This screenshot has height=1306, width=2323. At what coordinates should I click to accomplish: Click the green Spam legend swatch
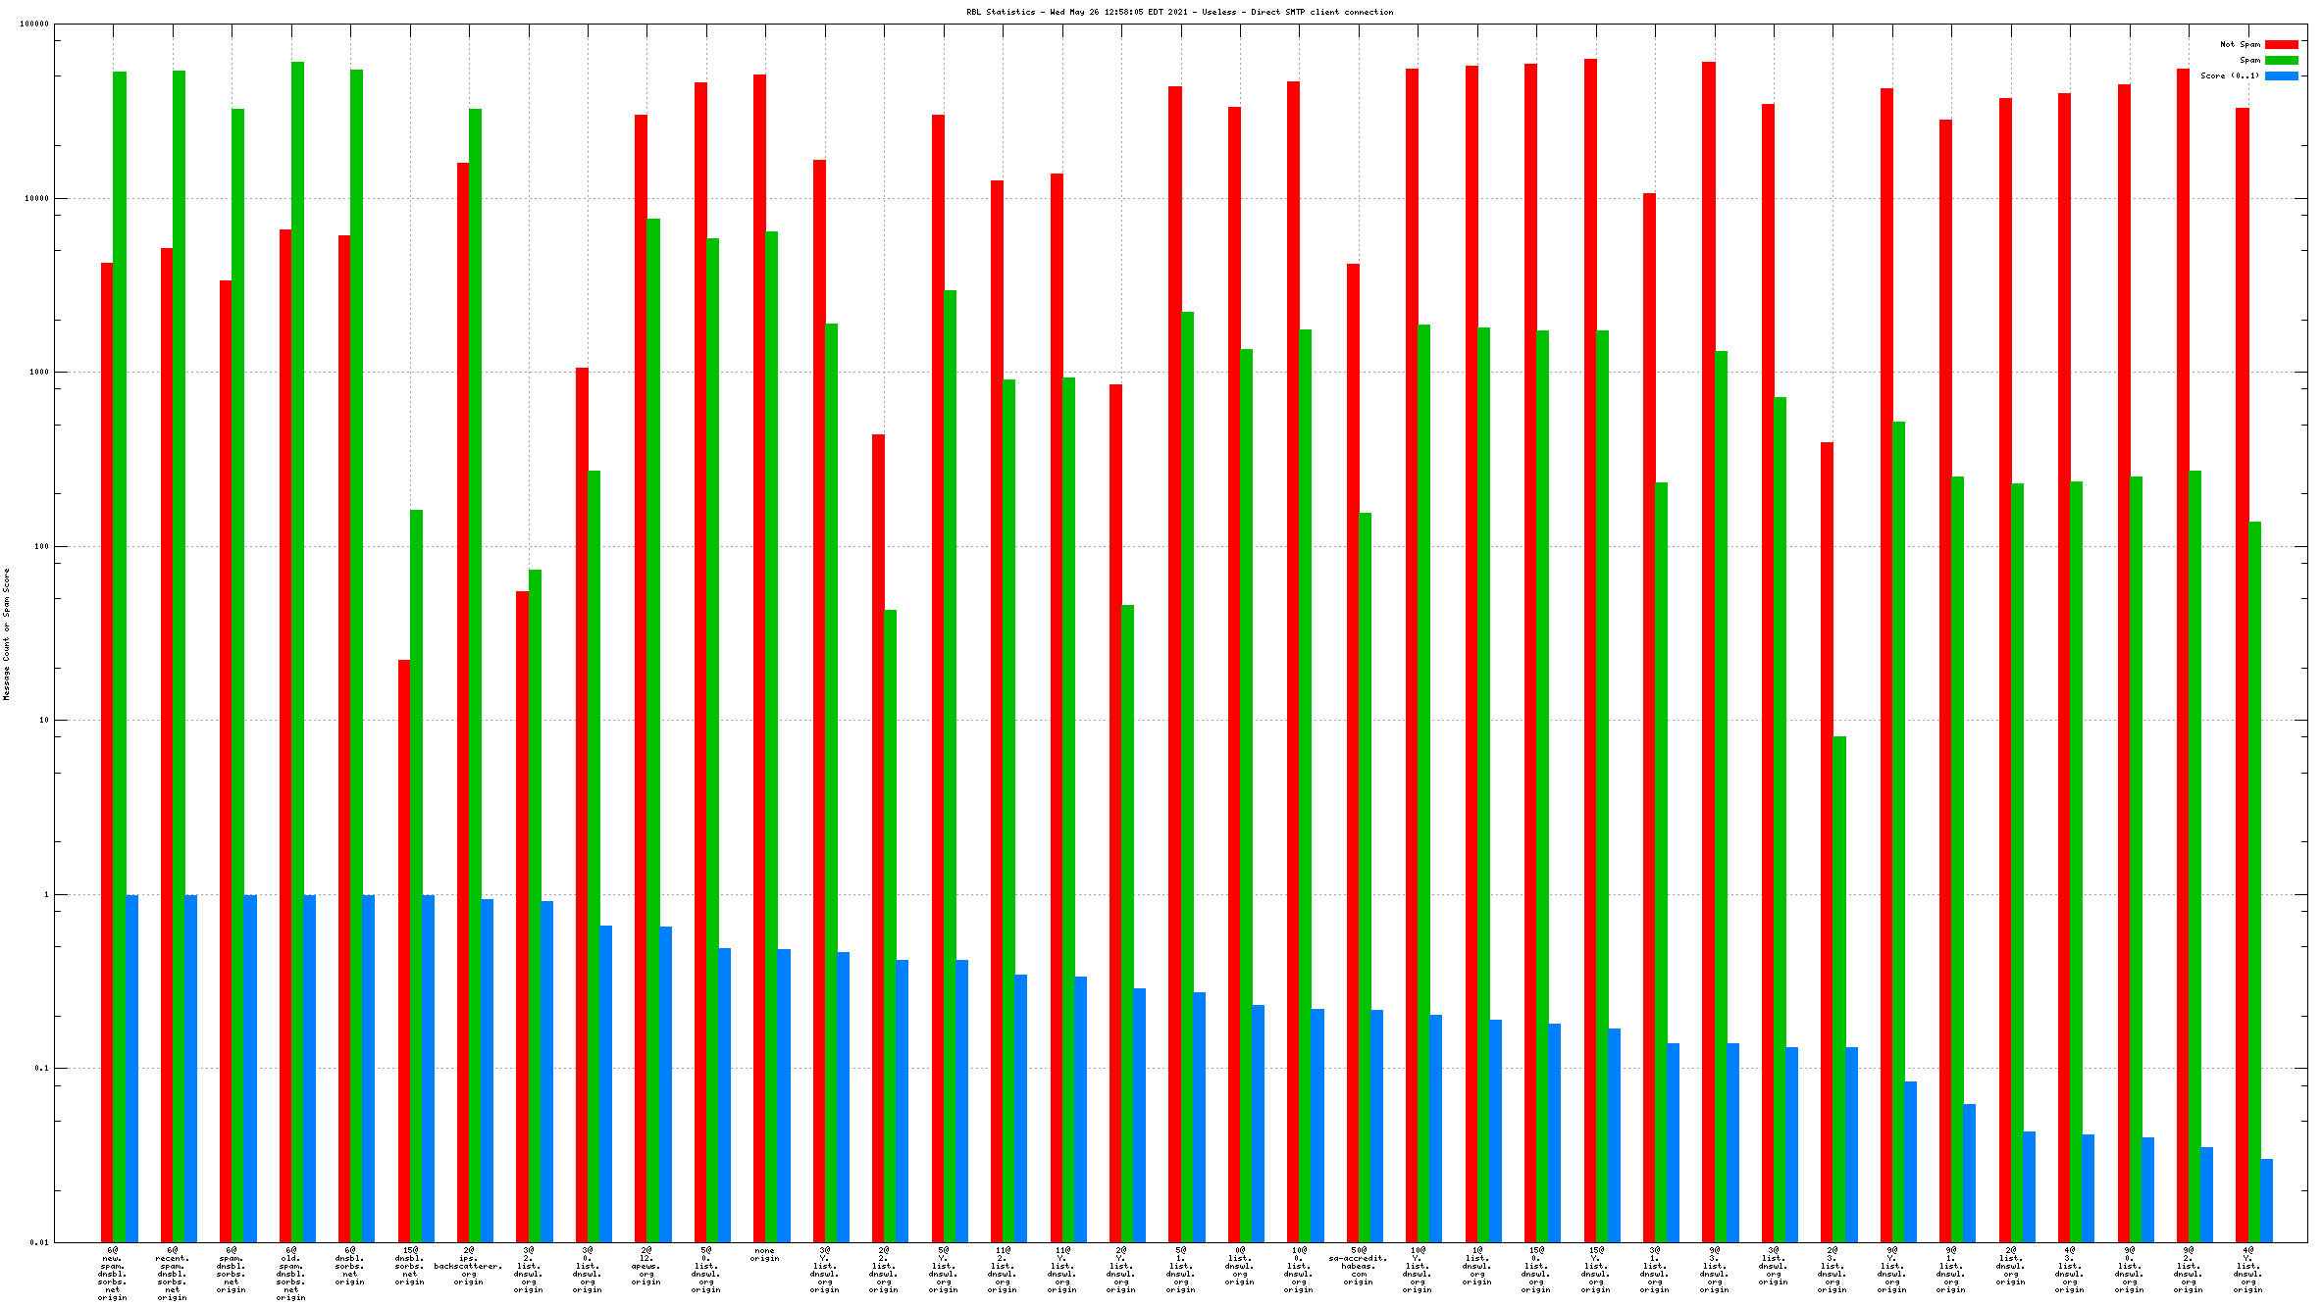click(x=2281, y=60)
